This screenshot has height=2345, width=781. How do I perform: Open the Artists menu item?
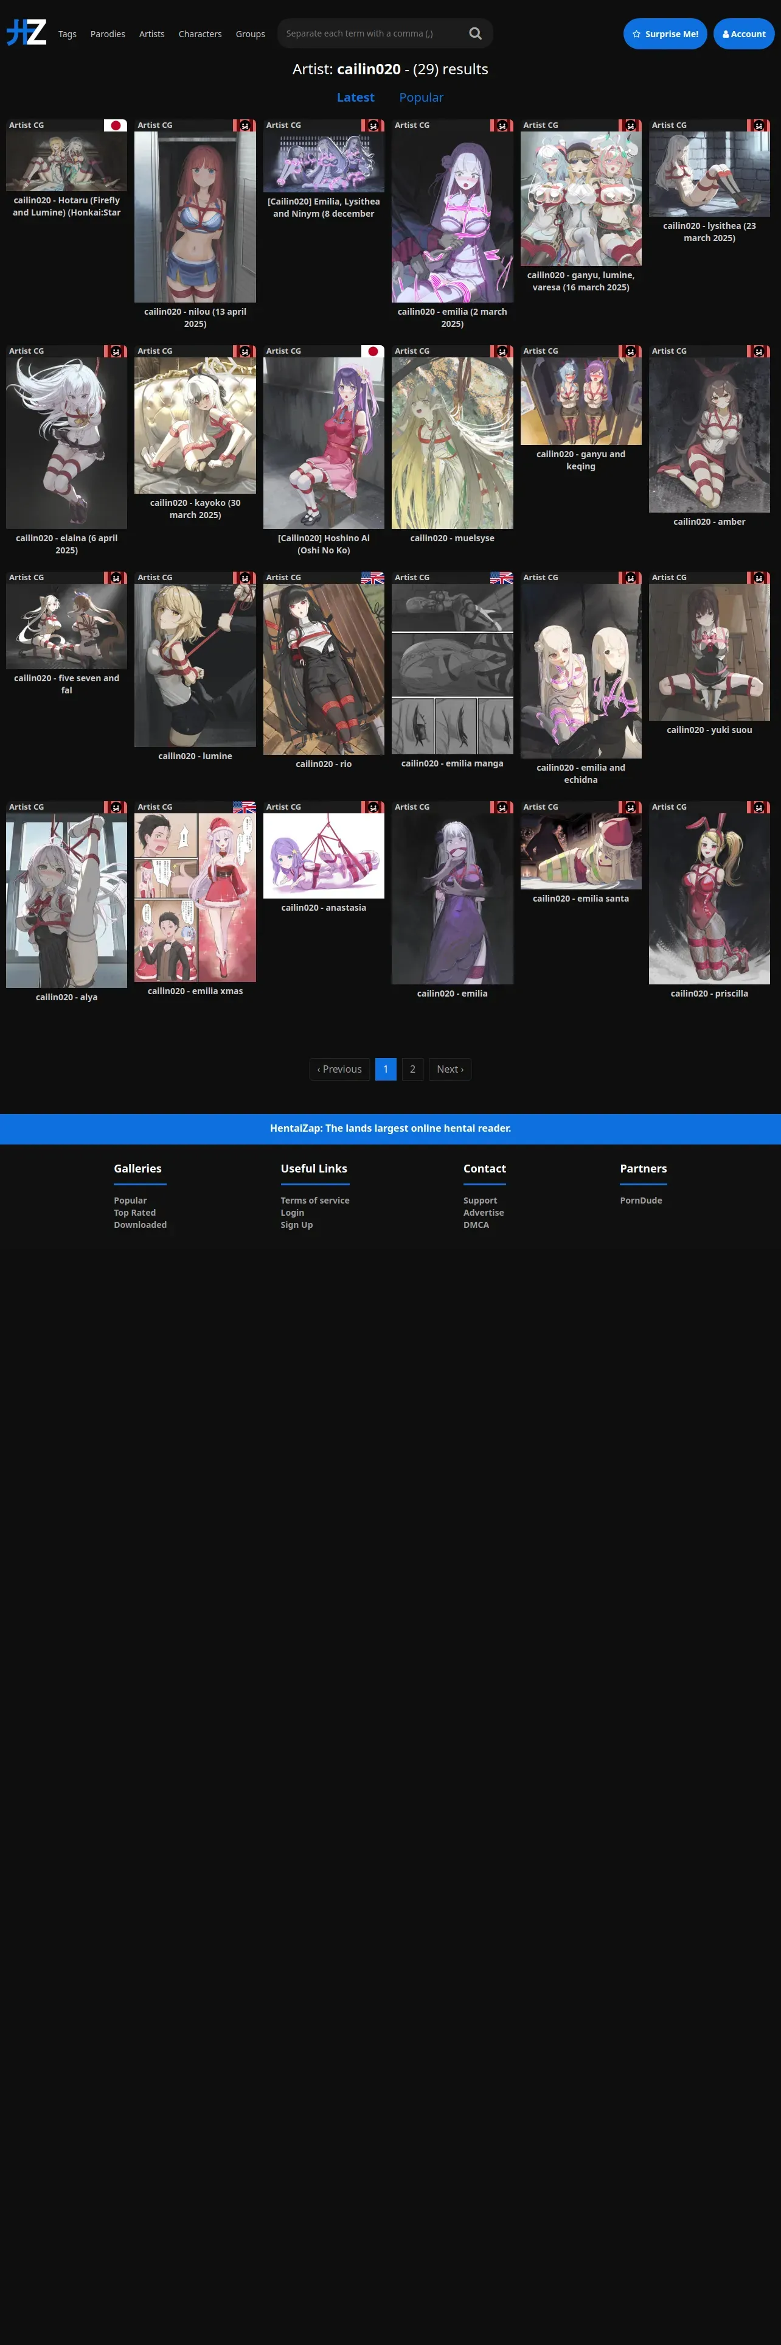click(x=152, y=33)
